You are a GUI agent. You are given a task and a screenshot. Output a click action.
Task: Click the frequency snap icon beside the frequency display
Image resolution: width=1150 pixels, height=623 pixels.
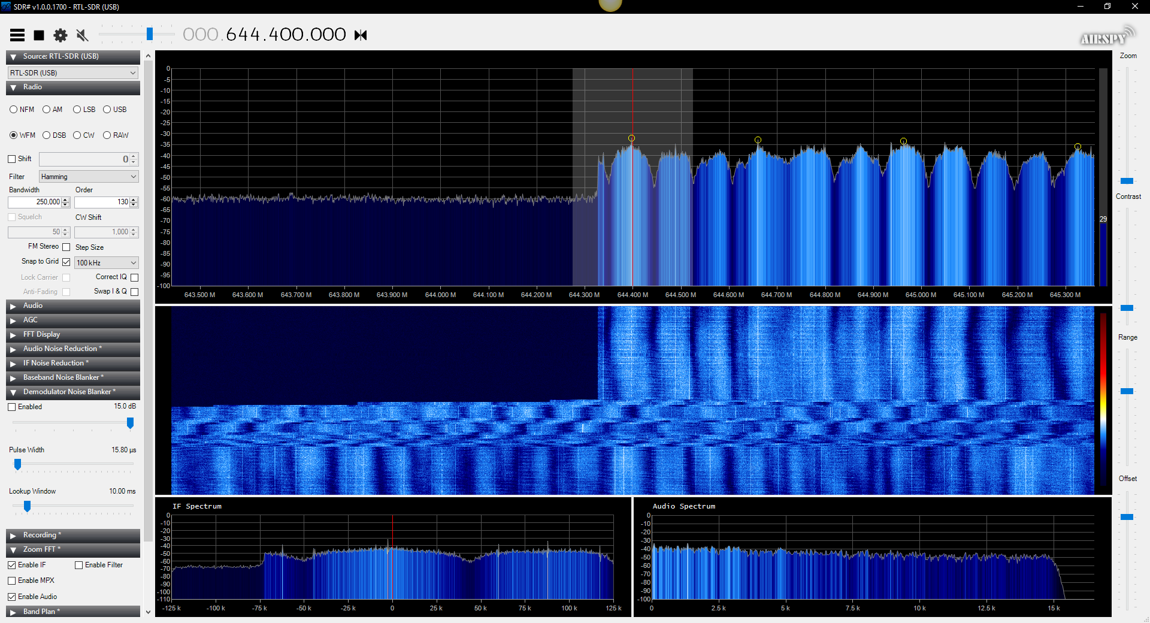point(361,35)
